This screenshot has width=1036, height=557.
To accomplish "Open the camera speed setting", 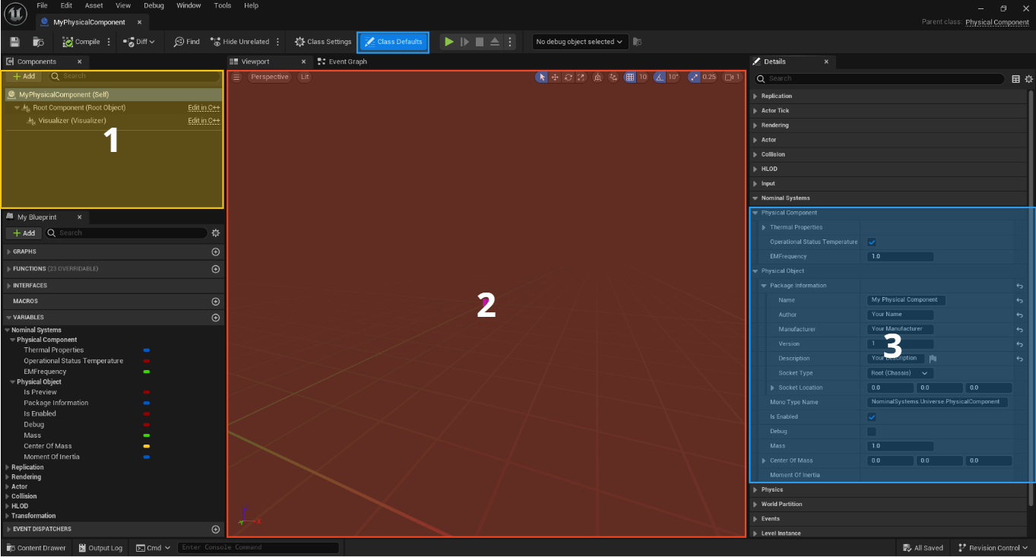I will pos(732,77).
